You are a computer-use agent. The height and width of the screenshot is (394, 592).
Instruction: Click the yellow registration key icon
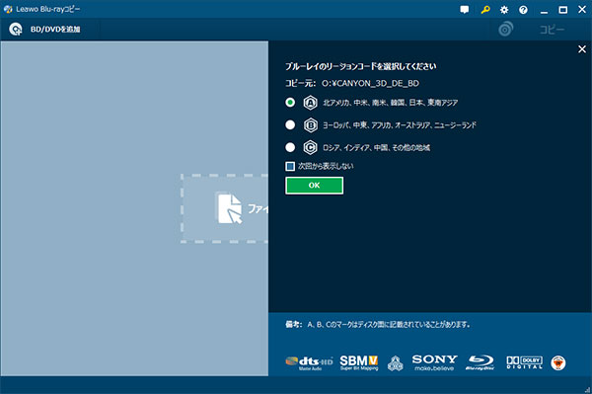485,10
